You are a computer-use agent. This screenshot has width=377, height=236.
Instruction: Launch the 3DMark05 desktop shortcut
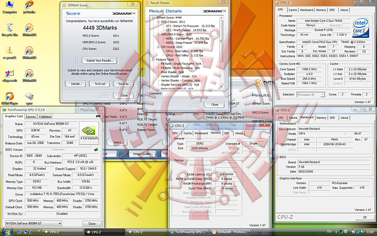click(x=29, y=53)
